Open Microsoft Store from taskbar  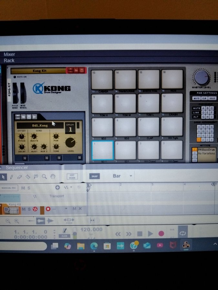107,246
